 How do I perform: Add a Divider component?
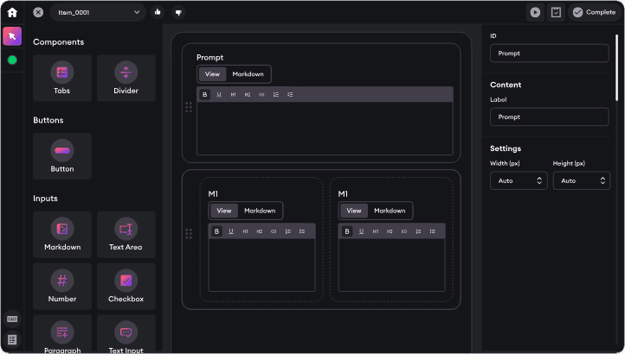pyautogui.click(x=126, y=78)
